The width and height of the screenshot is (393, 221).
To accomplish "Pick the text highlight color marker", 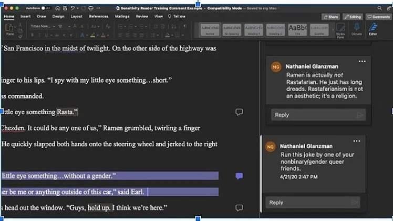I will click(93, 35).
